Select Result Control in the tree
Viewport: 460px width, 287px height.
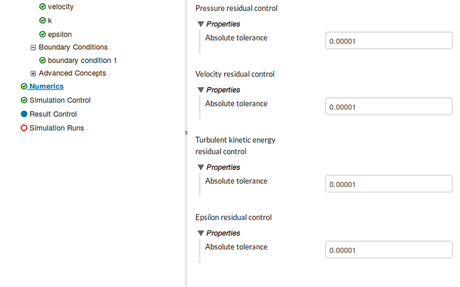(53, 114)
